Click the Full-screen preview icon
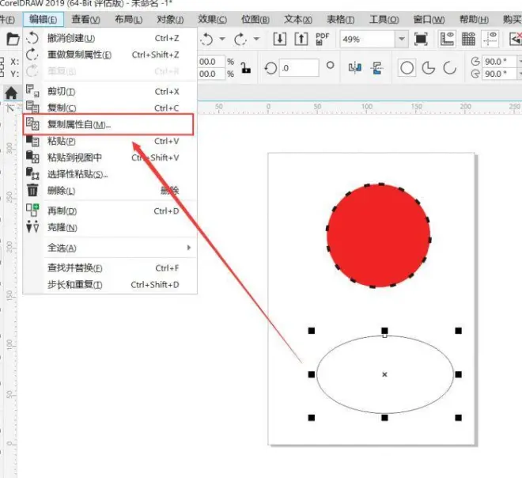 (421, 39)
